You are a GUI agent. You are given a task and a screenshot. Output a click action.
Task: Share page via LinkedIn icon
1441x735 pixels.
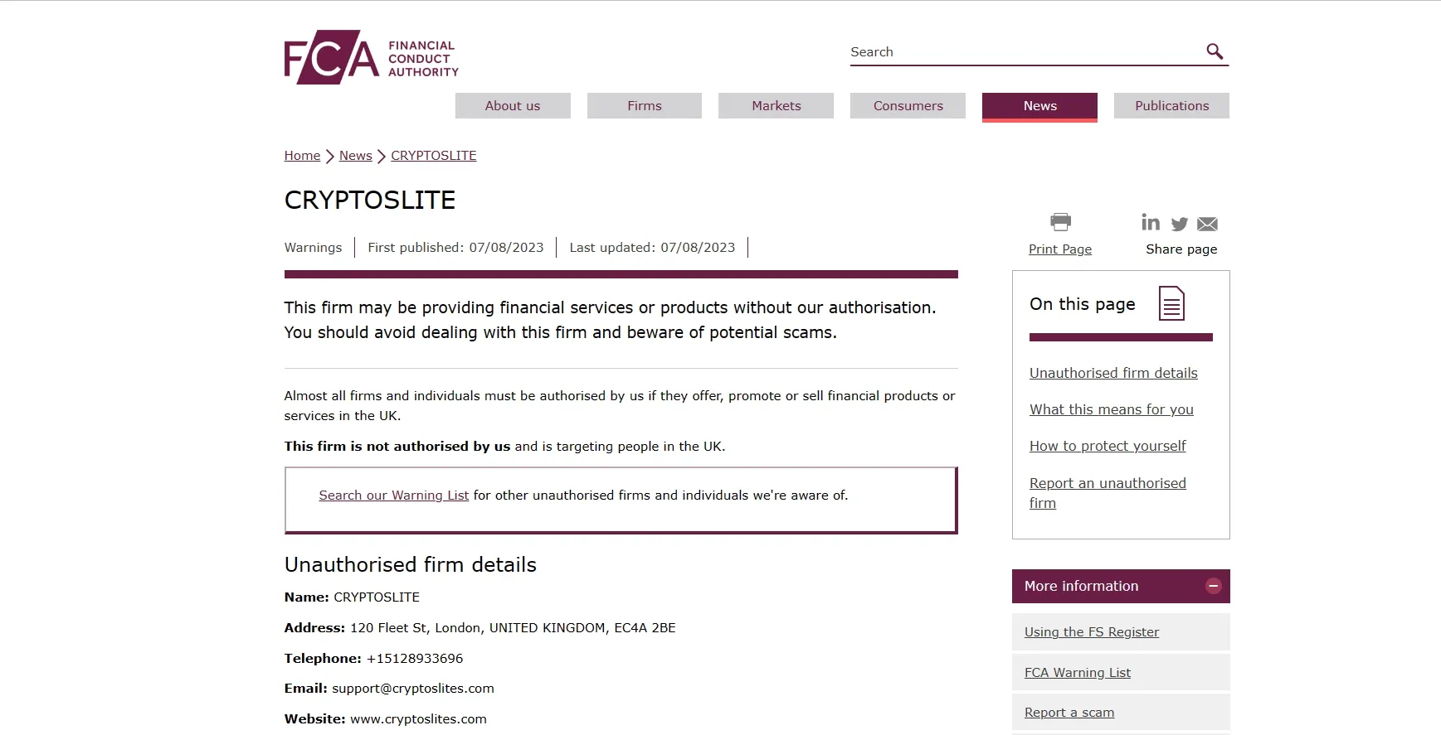click(x=1151, y=222)
